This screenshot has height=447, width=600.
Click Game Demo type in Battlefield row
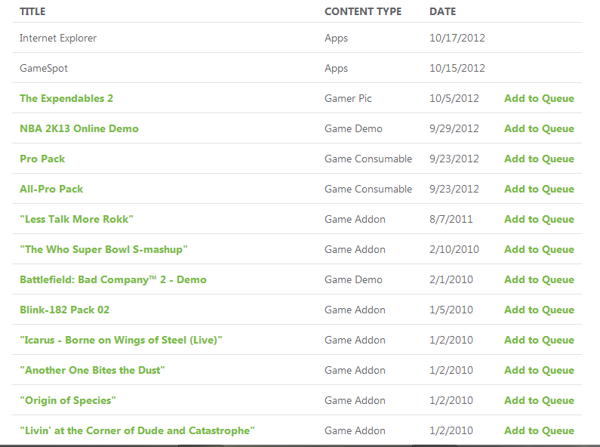353,280
